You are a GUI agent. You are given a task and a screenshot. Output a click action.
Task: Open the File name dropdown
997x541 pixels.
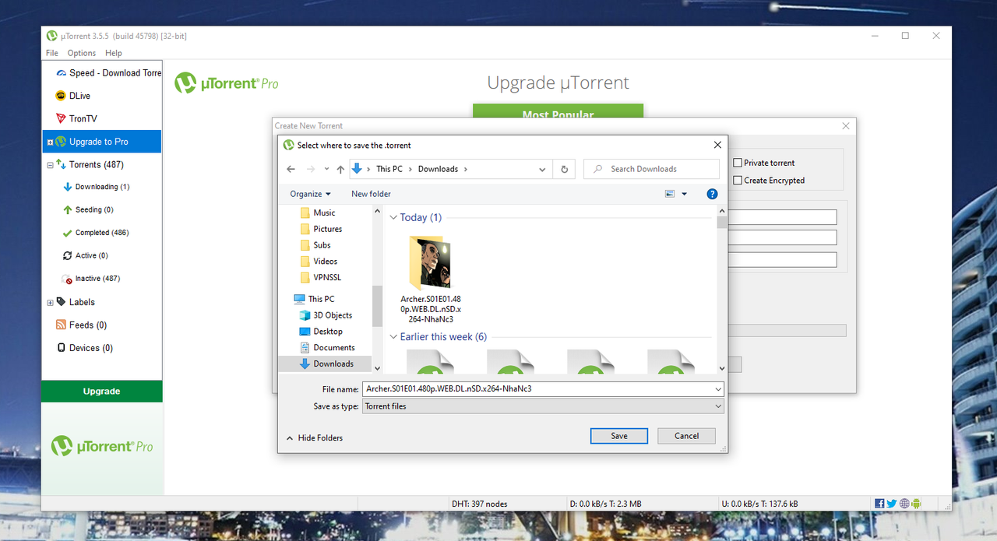[717, 388]
